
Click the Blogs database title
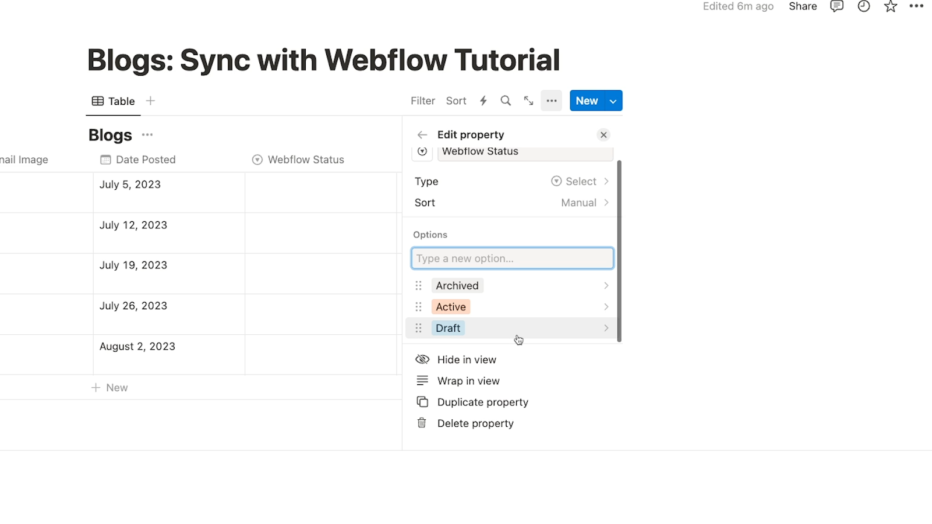pyautogui.click(x=110, y=135)
